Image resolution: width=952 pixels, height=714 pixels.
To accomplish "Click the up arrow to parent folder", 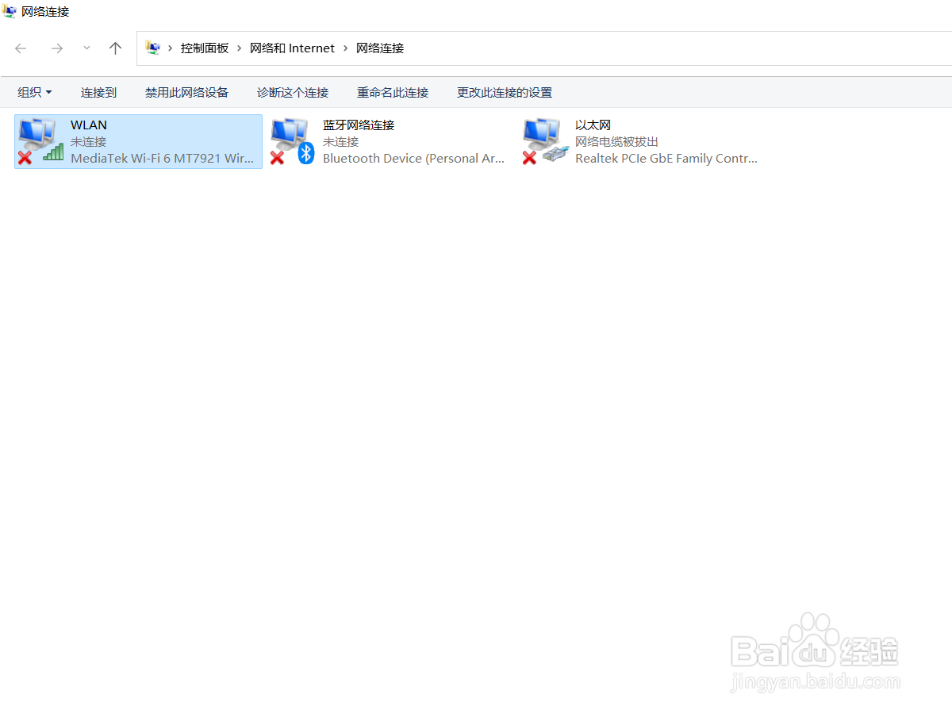I will coord(115,48).
